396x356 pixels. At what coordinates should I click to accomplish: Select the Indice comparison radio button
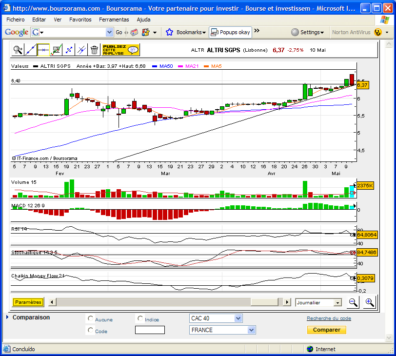pyautogui.click(x=140, y=318)
